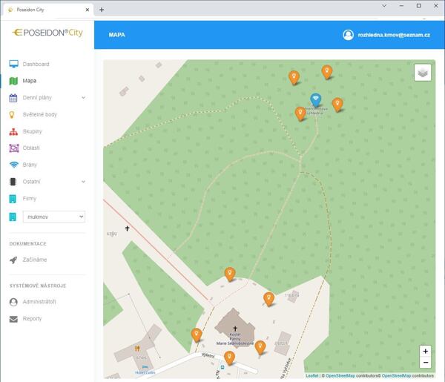The width and height of the screenshot is (445, 382).
Task: Open the Začínáme documentation link
Action: [x=35, y=260]
